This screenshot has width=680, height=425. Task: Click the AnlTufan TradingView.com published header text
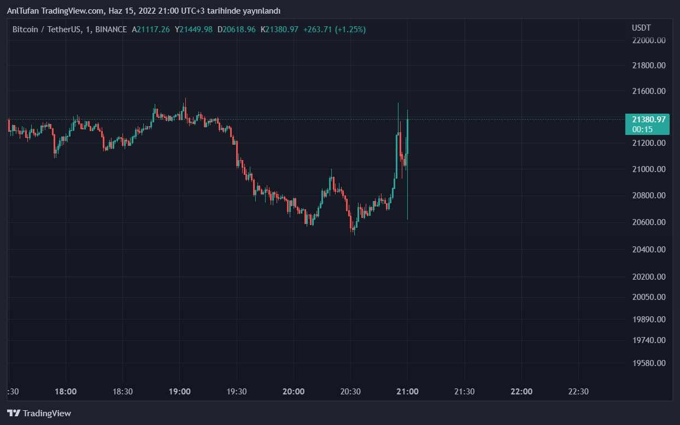tap(143, 11)
